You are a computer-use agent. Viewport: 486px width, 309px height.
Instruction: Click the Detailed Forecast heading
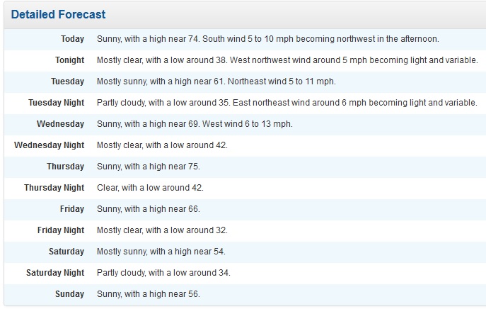pos(59,15)
